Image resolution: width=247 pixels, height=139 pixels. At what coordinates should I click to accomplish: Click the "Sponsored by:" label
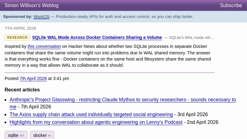coord(18,17)
